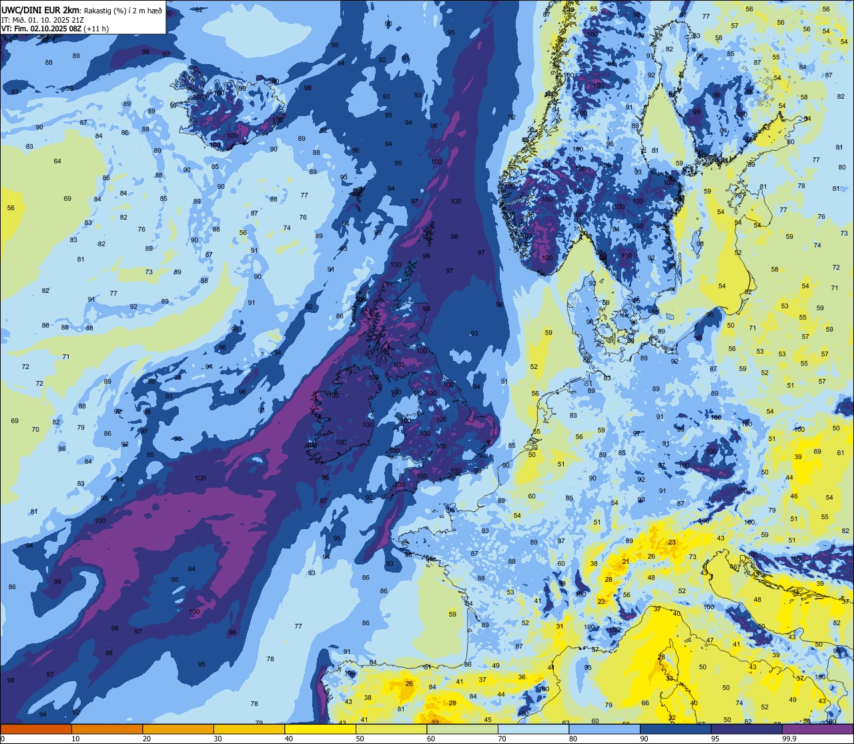Click the legend swatch between 90 and 95
This screenshot has height=744, width=854.
pos(675,729)
